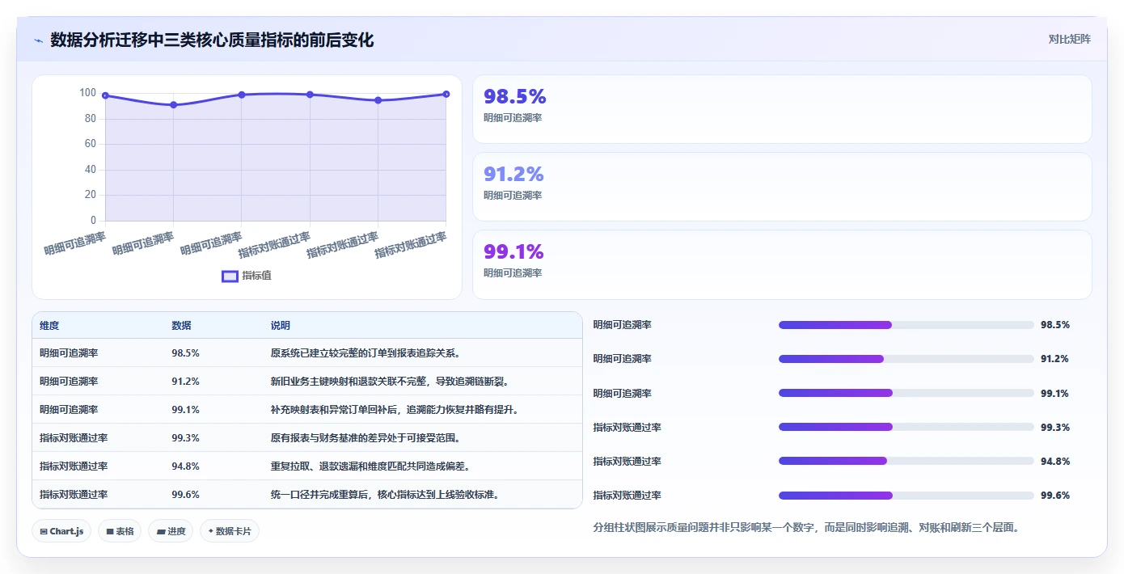Click the 100 label on the chart y-axis
The image size is (1124, 574).
click(x=87, y=93)
